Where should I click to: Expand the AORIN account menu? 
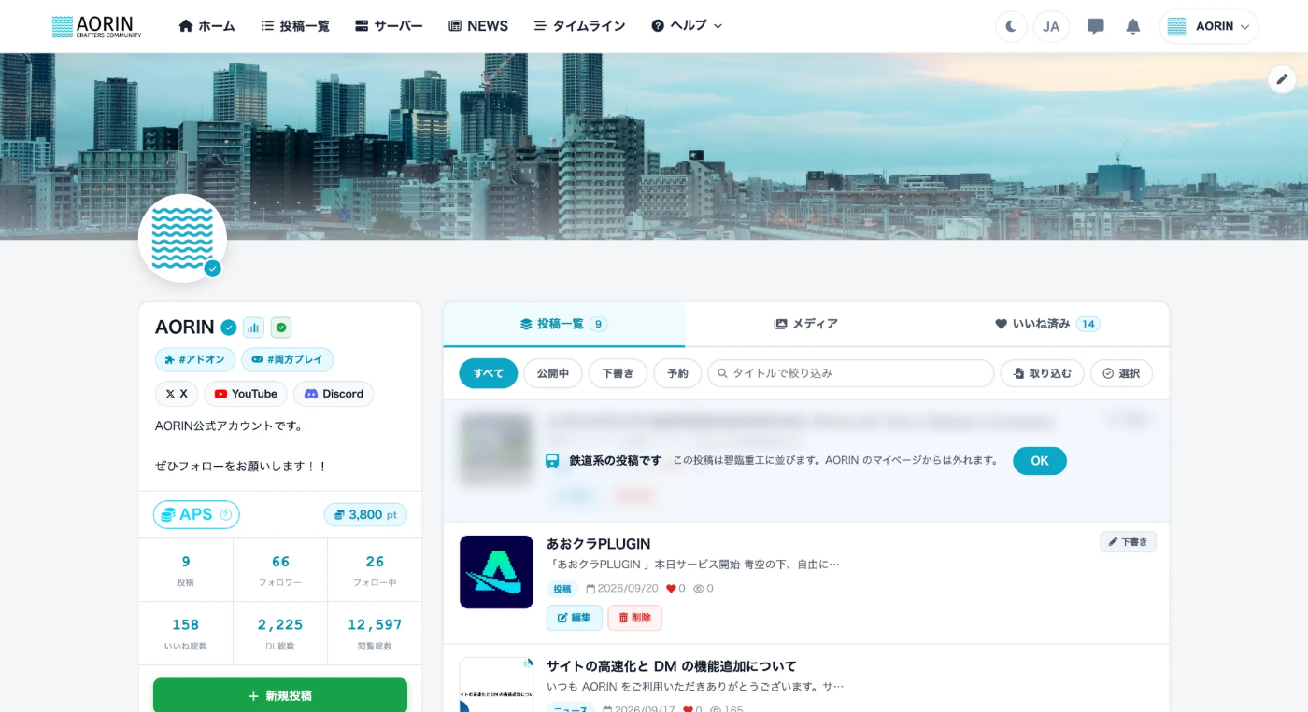(x=1209, y=26)
